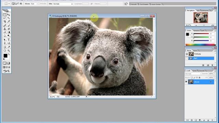Select the Gradient tool

pos(9,32)
